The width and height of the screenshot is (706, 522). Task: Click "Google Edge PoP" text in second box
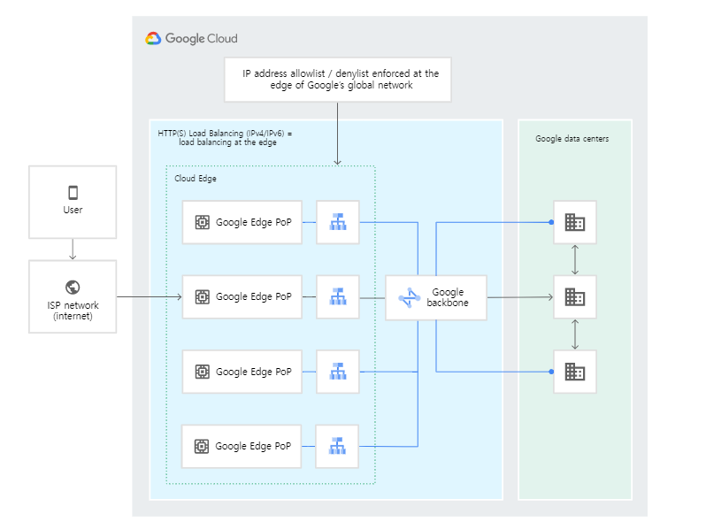pos(254,296)
